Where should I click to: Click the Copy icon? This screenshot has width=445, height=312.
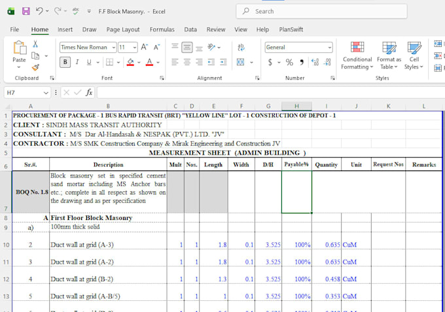(x=35, y=55)
